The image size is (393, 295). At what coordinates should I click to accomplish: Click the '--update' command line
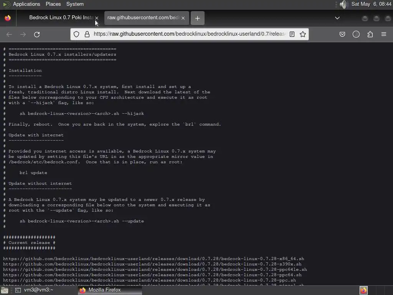coord(82,221)
